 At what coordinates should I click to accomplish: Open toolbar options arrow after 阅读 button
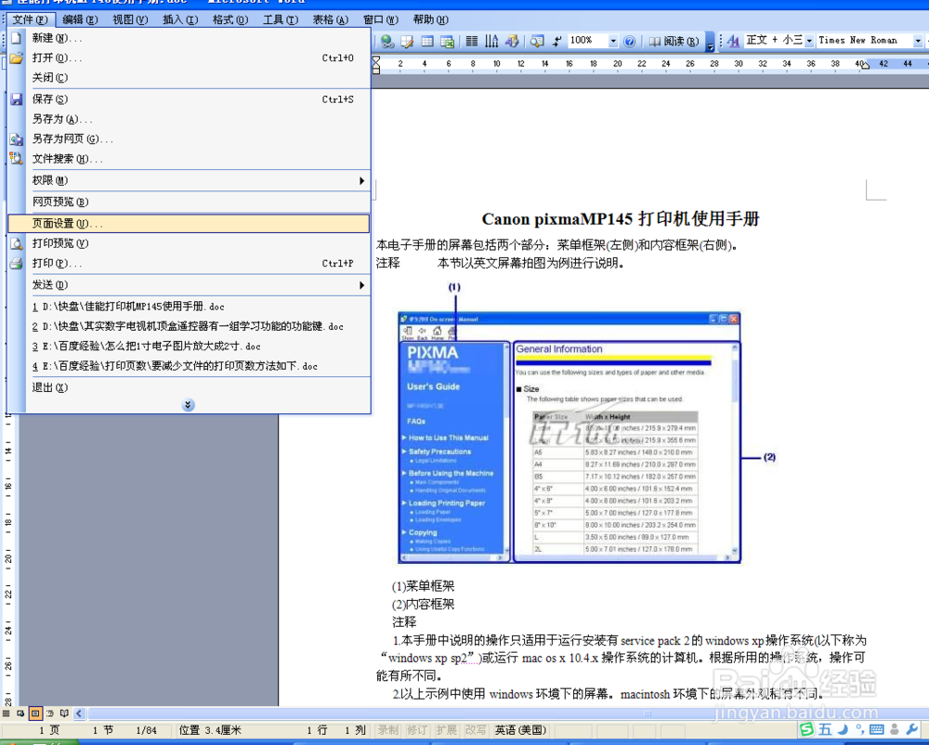tap(710, 42)
